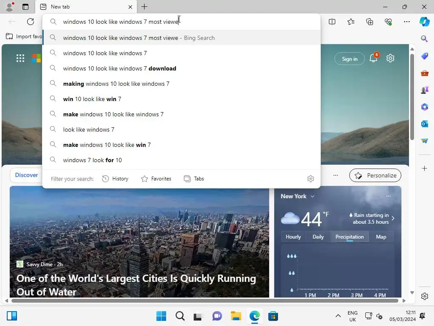
Task: Switch to the Discover feed tab
Action: pyautogui.click(x=26, y=175)
